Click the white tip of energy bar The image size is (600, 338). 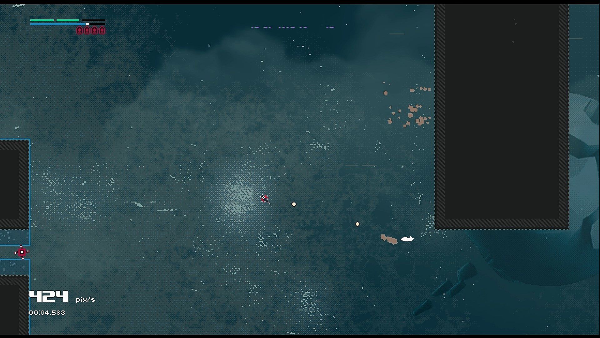[x=87, y=24]
